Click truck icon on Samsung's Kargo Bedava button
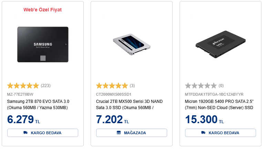Viewport: 265px width, 160px height. 26,133
